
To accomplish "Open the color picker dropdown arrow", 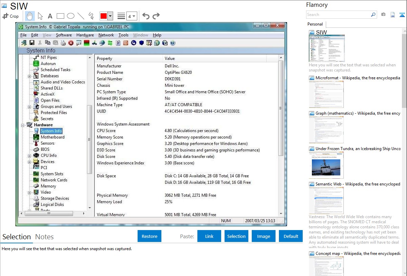I will 110,16.
